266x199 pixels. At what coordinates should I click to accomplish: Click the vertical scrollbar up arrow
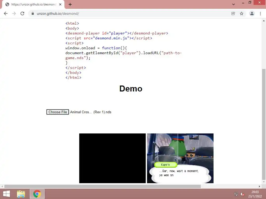[x=264, y=21]
